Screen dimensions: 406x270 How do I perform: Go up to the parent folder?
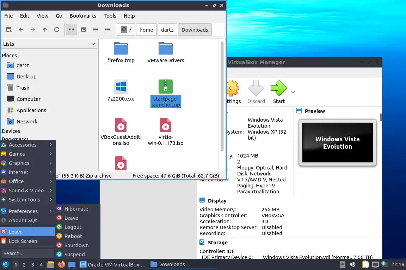click(x=45, y=30)
